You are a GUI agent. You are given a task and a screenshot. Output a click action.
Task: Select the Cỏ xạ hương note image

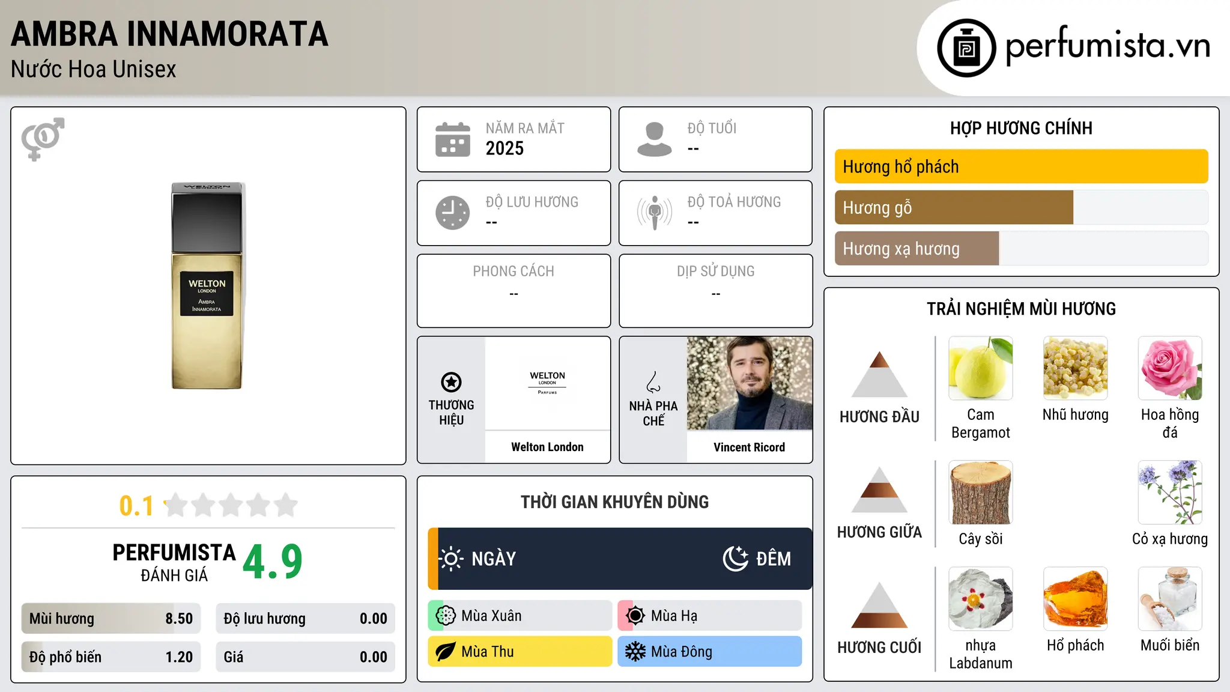click(x=1170, y=493)
